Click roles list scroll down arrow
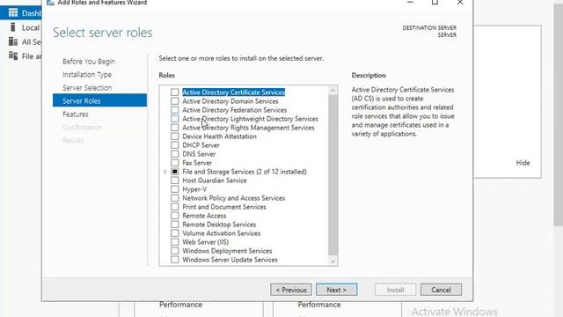 pos(333,262)
